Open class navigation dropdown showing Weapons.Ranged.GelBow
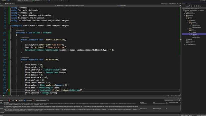Image resolution: width=206 pixels, height=116 pixels. (86, 6)
